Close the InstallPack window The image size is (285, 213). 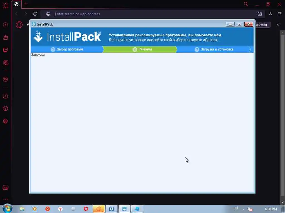point(249,24)
